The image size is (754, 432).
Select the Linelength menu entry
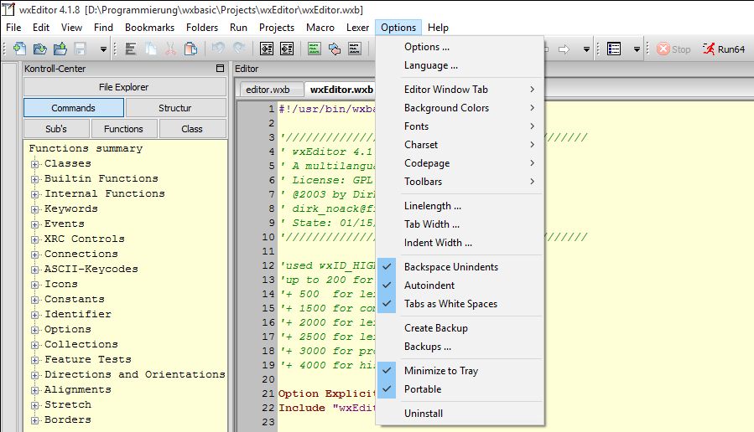[x=432, y=206]
